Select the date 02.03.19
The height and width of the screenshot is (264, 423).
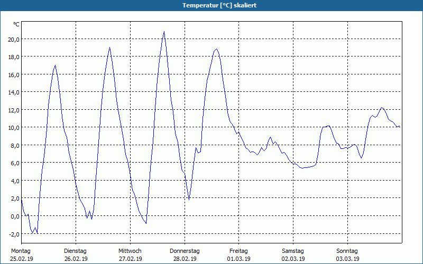coord(293,259)
